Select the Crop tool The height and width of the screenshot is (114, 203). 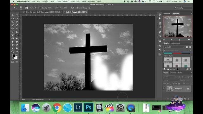click(x=13, y=22)
